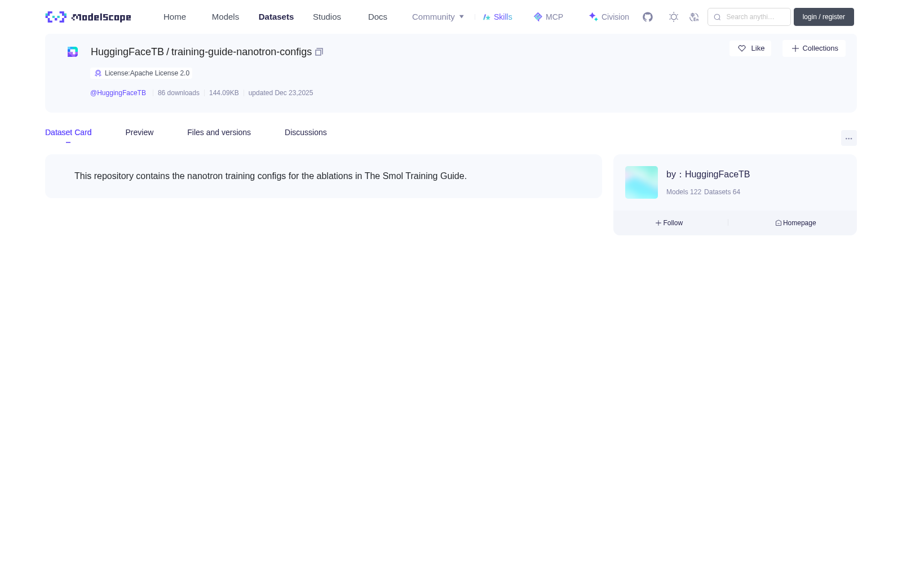This screenshot has width=902, height=563.
Task: Open the Models menu item
Action: (x=225, y=17)
